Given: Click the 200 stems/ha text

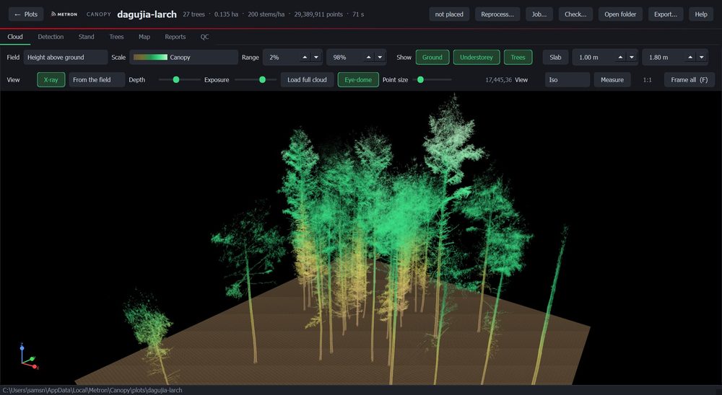Looking at the screenshot, I should (x=266, y=14).
